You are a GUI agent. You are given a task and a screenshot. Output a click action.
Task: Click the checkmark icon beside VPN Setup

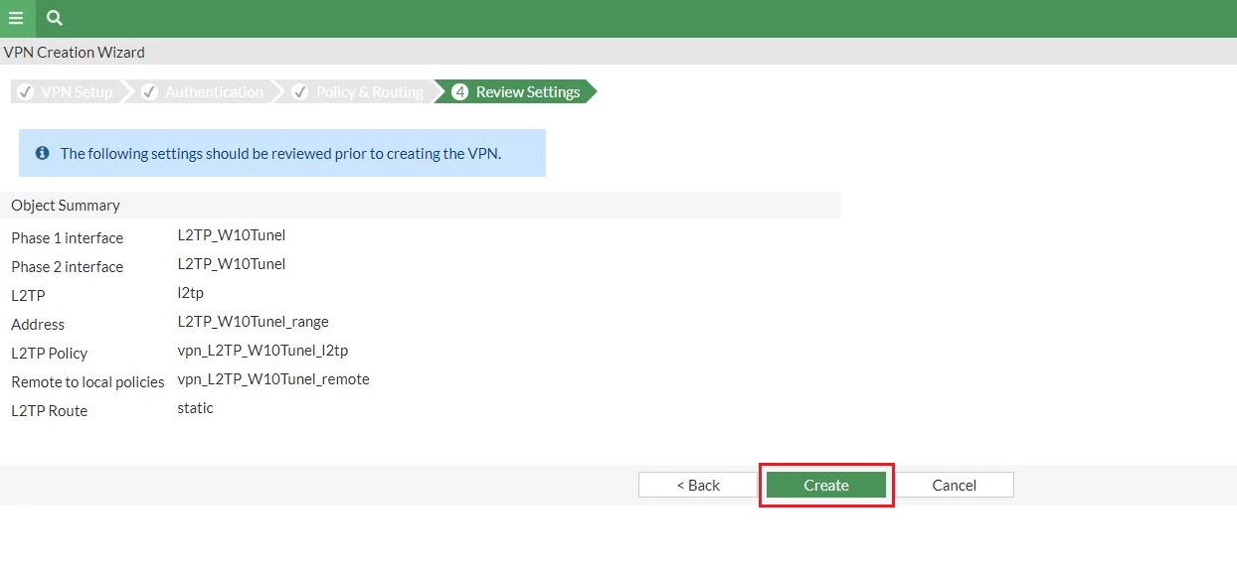point(26,92)
